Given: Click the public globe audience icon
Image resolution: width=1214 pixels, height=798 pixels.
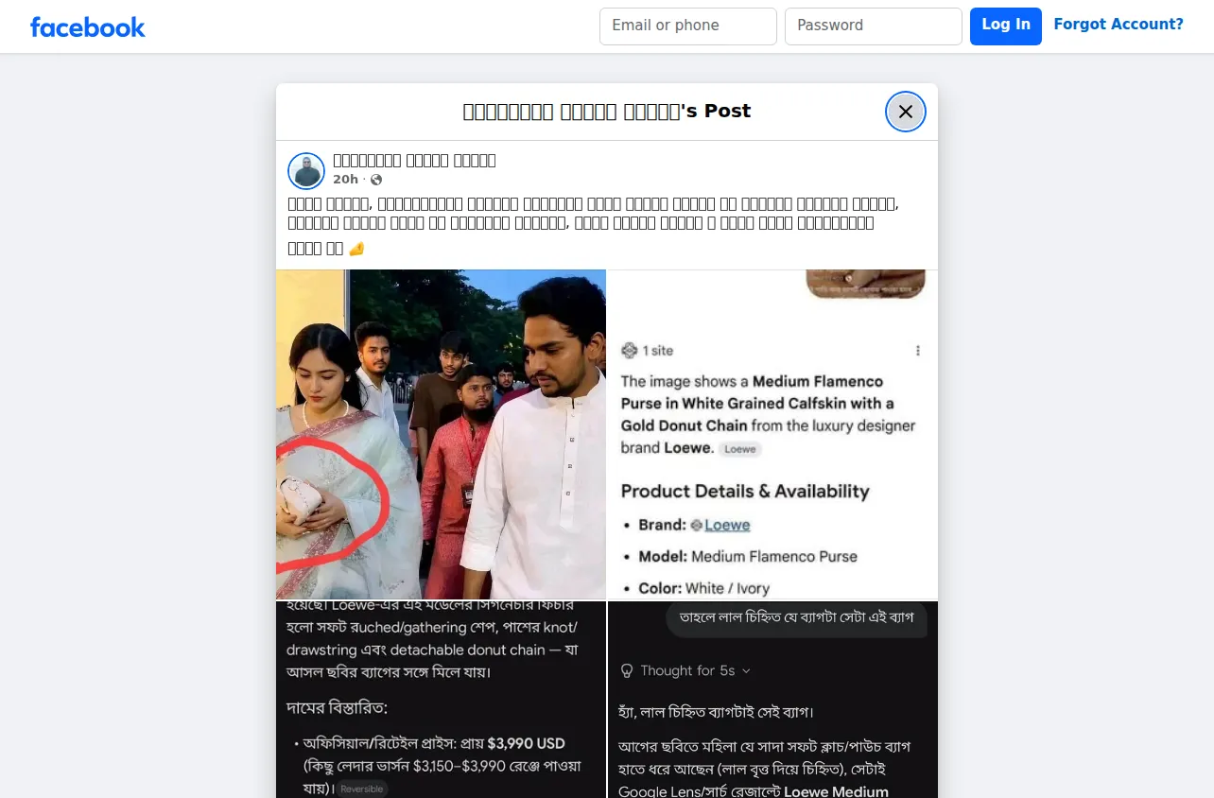Looking at the screenshot, I should [376, 180].
